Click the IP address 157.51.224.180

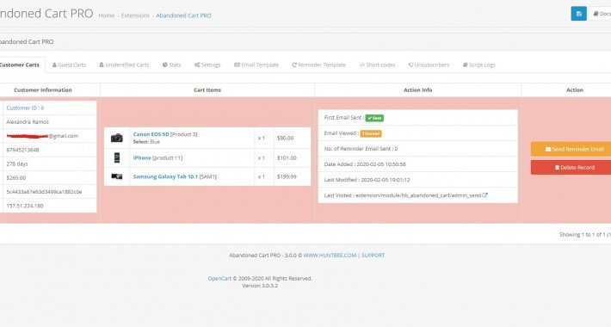(25, 206)
